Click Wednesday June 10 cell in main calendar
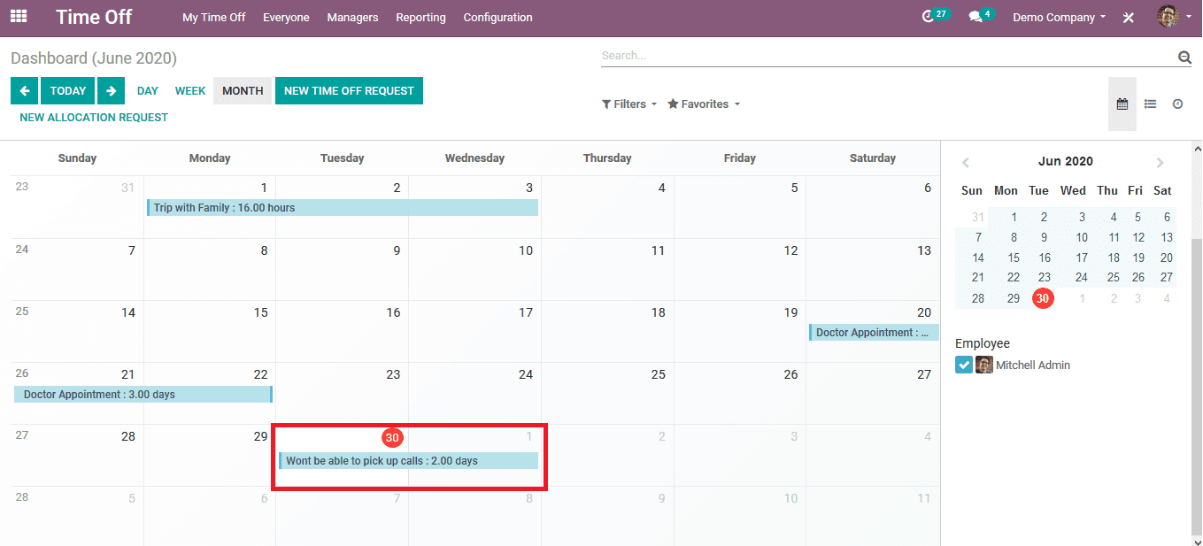 click(474, 270)
